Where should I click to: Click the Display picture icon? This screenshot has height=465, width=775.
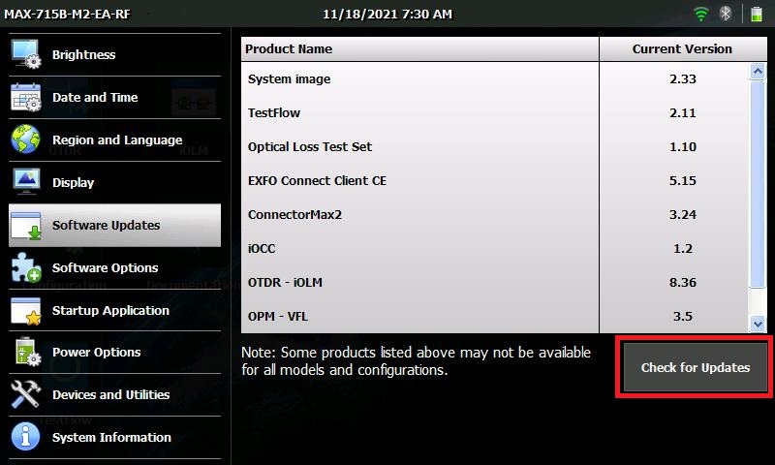26,182
